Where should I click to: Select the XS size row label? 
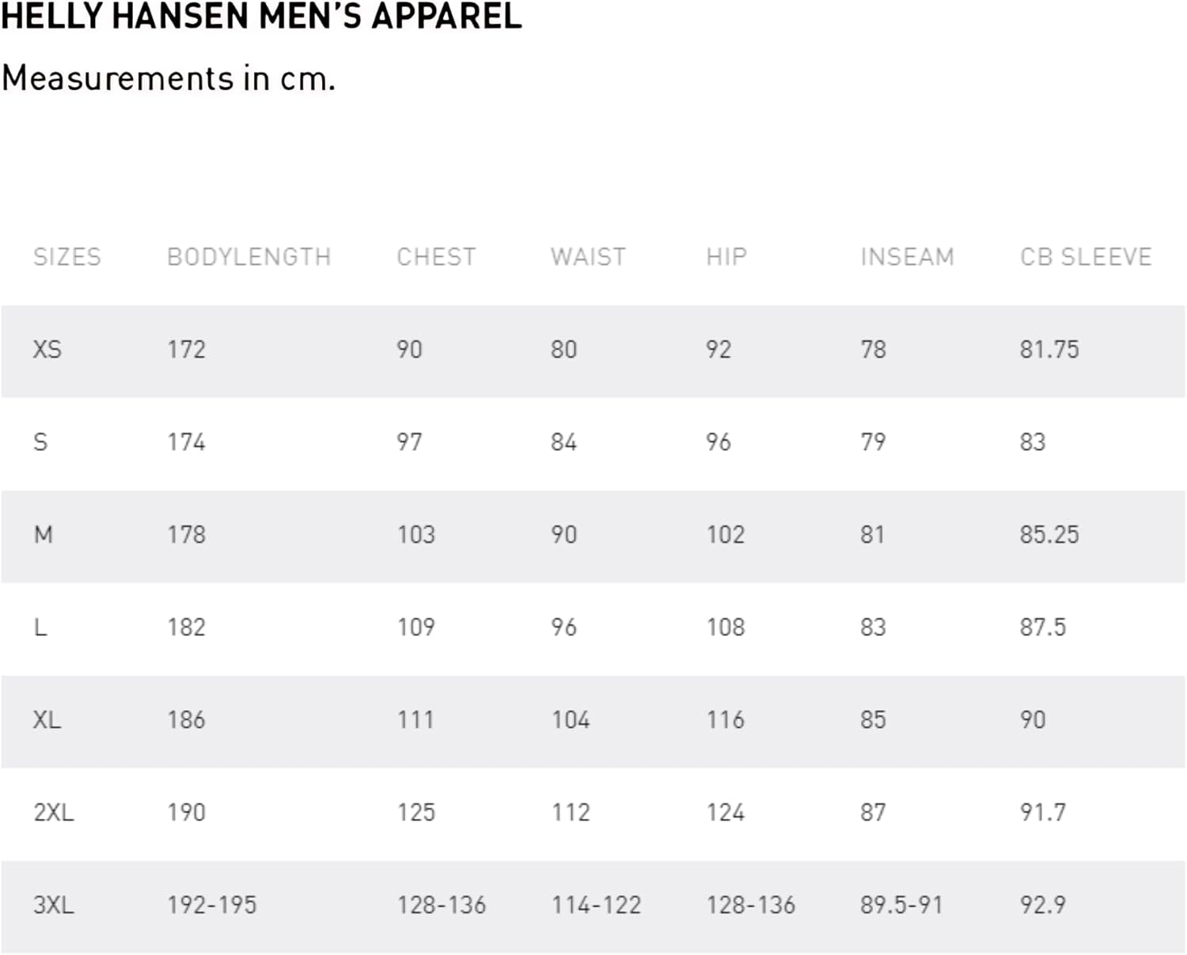(47, 350)
